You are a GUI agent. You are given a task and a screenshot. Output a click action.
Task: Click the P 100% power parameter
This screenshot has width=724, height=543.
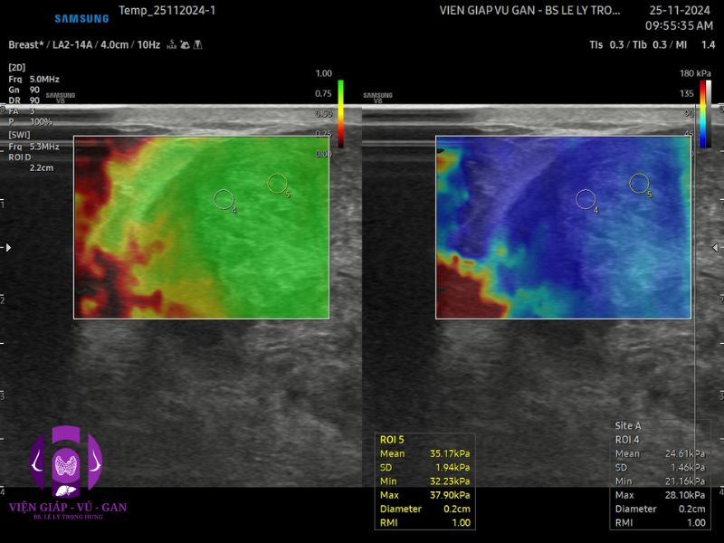point(30,122)
